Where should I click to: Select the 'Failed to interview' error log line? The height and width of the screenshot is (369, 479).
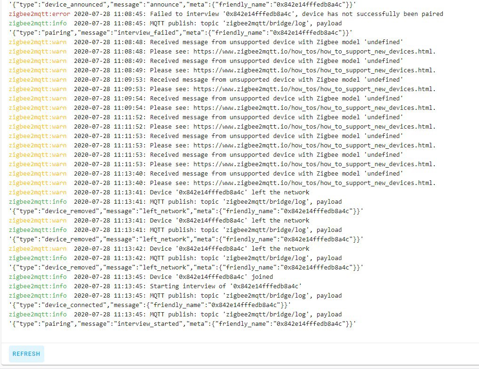pos(226,14)
